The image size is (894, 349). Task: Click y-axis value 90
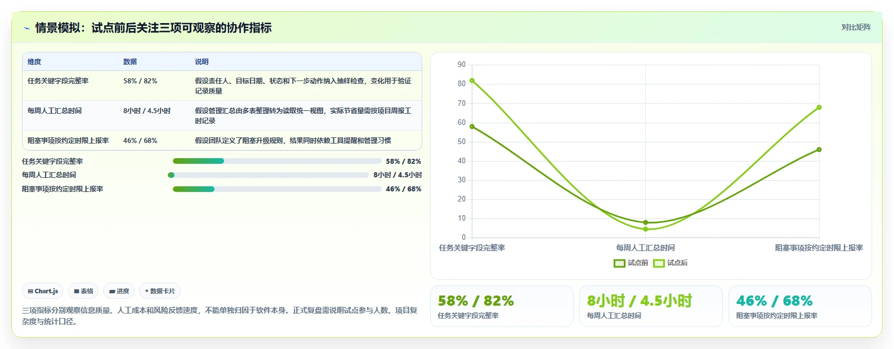[x=462, y=65]
